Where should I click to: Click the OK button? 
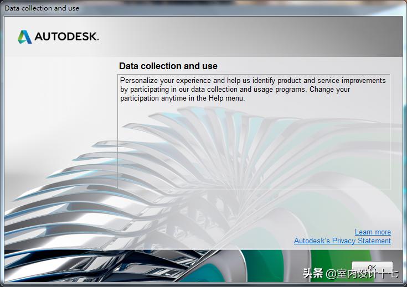pos(372,268)
